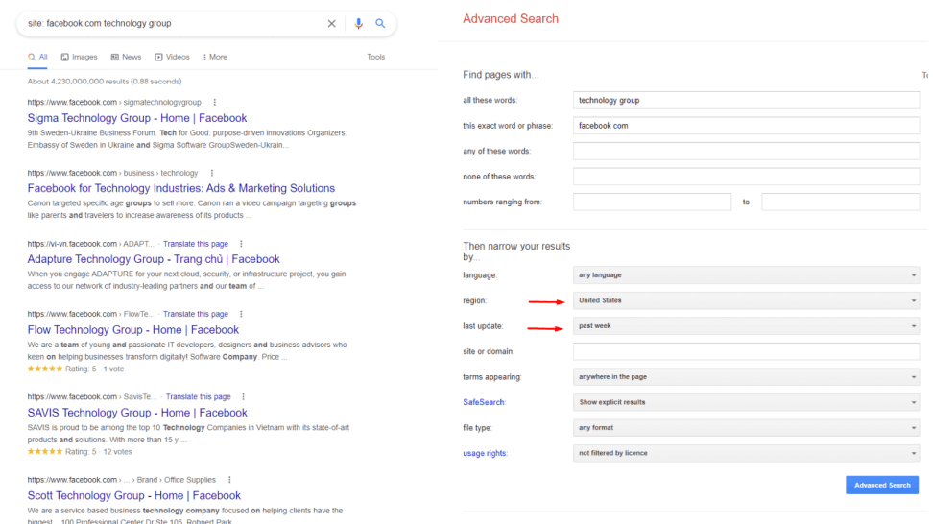Click the 'this exact word or phrase' field
This screenshot has width=933, height=524.
(x=746, y=126)
